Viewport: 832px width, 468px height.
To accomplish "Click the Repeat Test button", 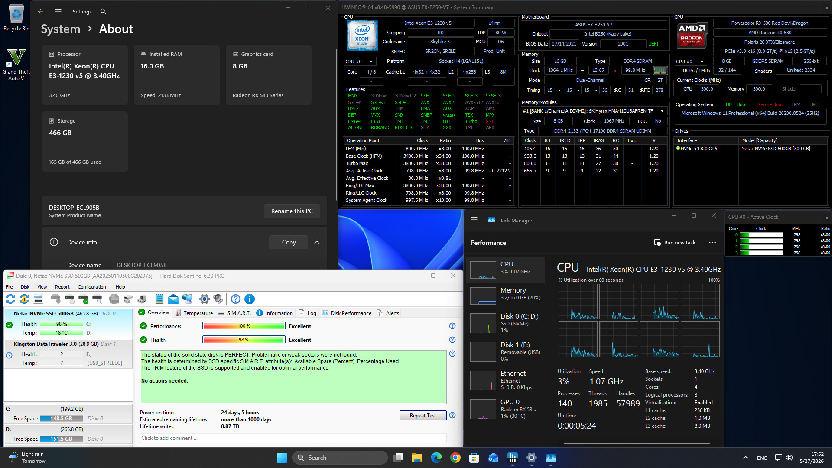I will pyautogui.click(x=423, y=415).
